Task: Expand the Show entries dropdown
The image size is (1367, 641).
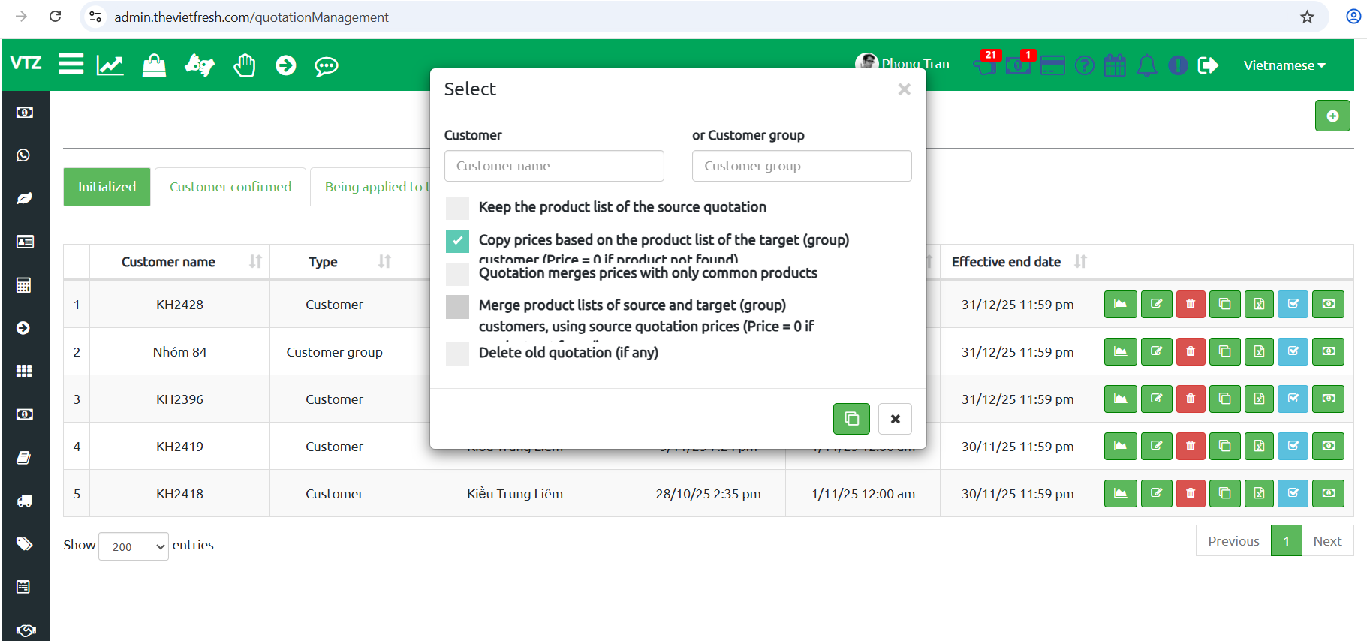Action: point(134,546)
